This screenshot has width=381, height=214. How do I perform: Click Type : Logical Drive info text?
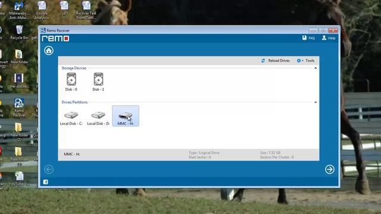204,153
